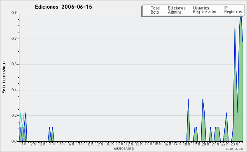The image size is (247, 152).
Task: Click the 0.5 y-axis value
Action: pos(14,64)
